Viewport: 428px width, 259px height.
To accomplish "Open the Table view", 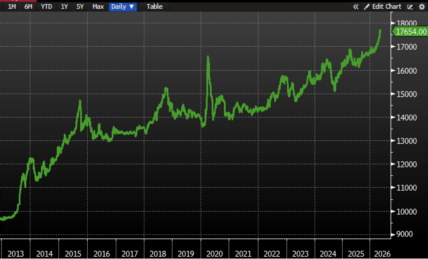I will coord(155,6).
